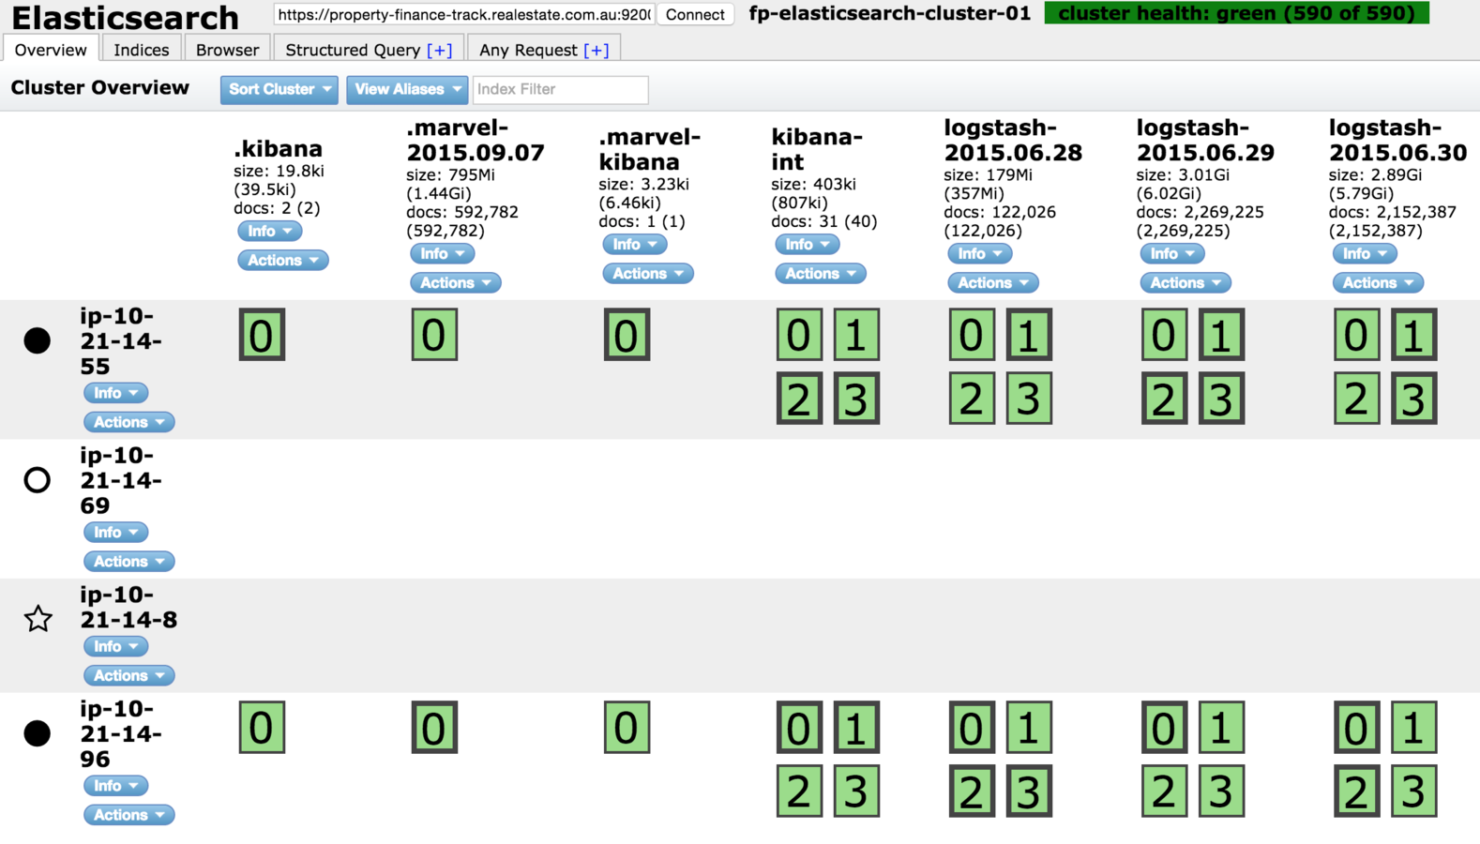Switch to the Indices tab
Viewport: 1480px width, 844px height.
142,50
